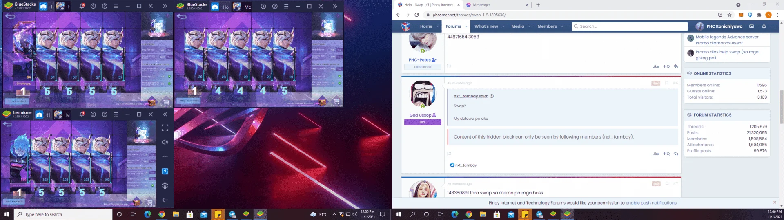Click Help Received button in hermione game

(14, 201)
